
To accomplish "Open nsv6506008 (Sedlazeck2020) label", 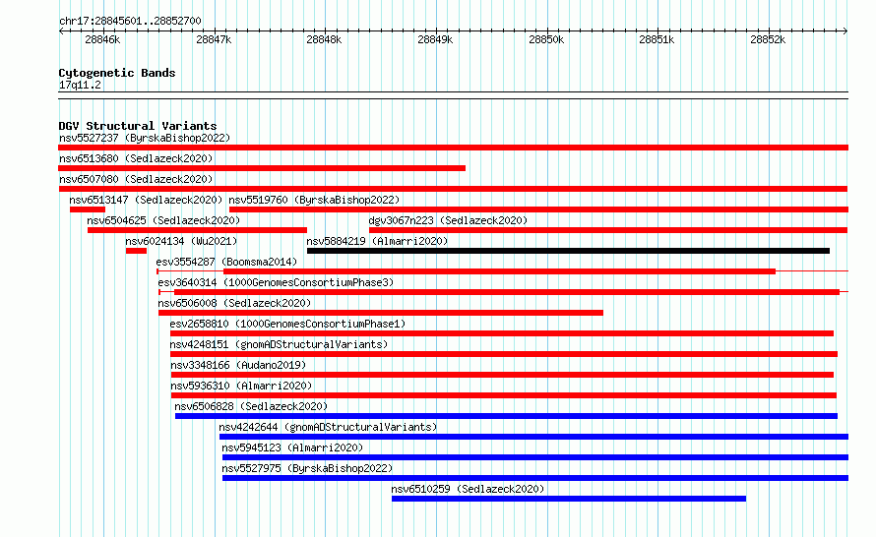I will tap(234, 303).
